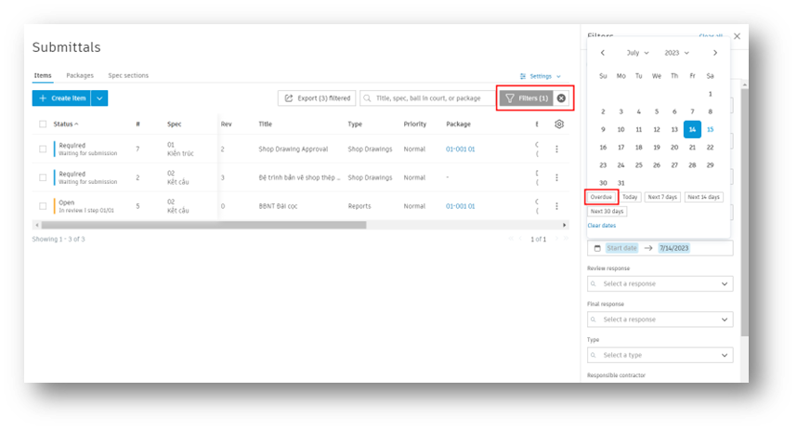Toggle the select-all checkbox in header
Image resolution: width=797 pixels, height=431 pixels.
point(43,124)
